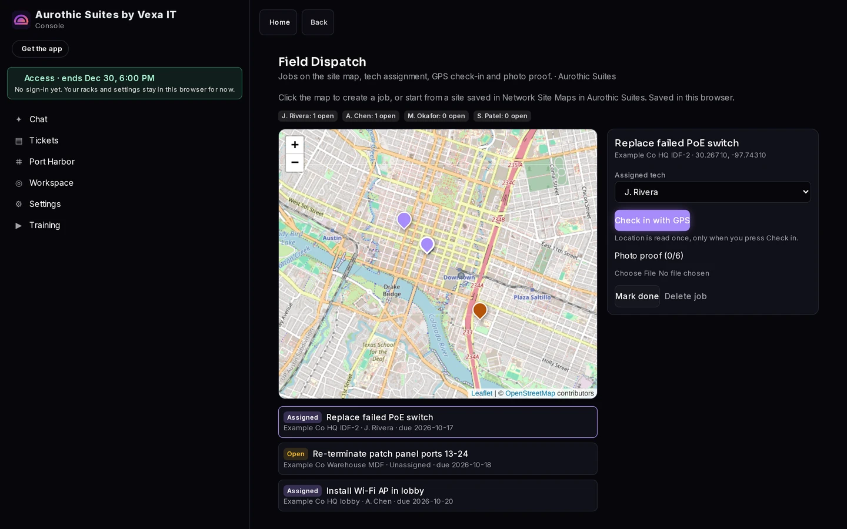Click the Back button
Screen dimensions: 847x529
tap(318, 22)
